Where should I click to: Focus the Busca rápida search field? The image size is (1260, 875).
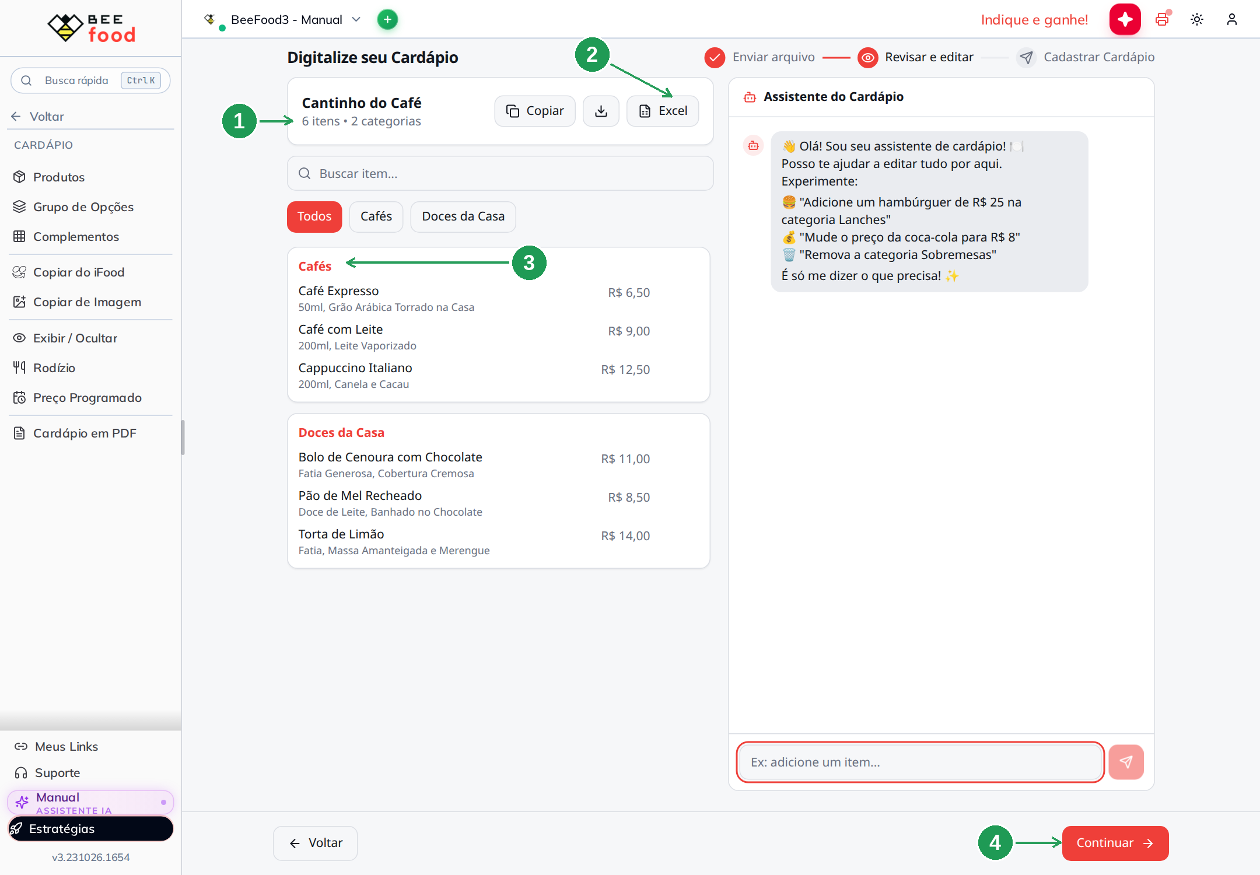(90, 80)
